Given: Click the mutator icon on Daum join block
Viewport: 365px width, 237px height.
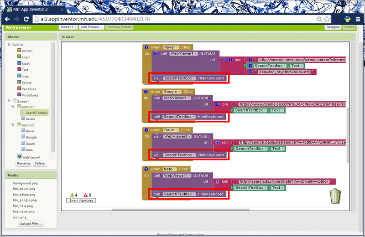Looking at the screenshot, I should point(218,142).
